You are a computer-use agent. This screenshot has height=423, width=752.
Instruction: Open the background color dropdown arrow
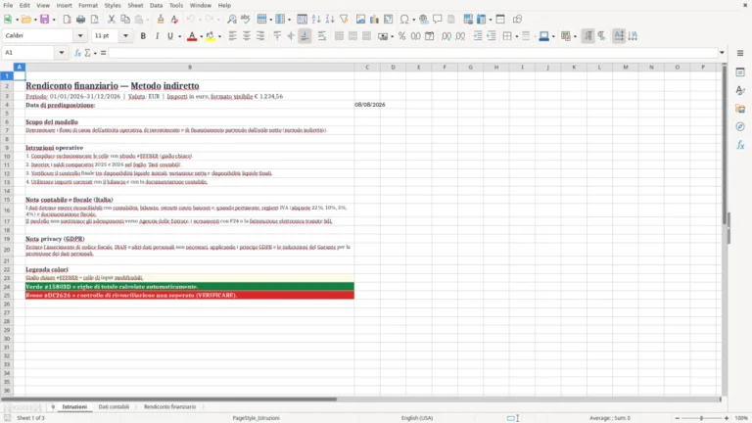(553, 36)
